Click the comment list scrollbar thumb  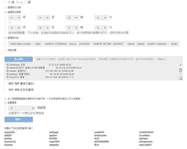181,70
